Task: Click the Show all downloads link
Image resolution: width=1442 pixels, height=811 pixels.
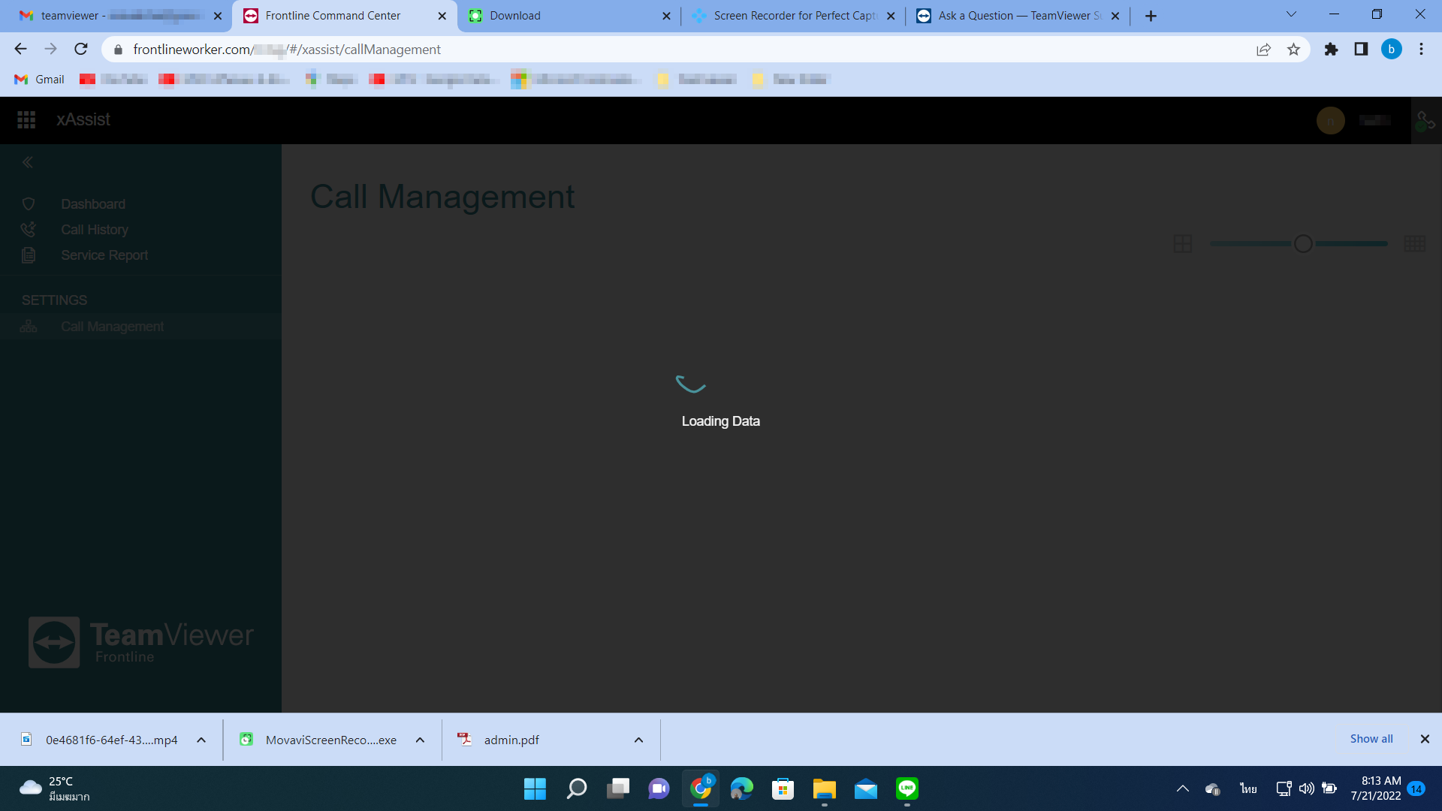Action: [x=1371, y=738]
